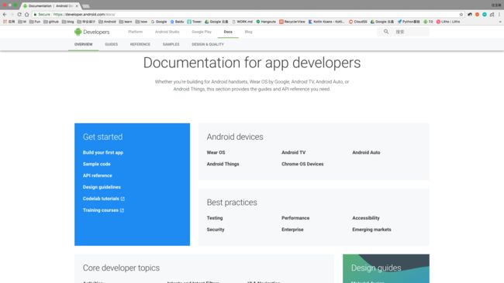Open the Design guidelines link

point(102,187)
